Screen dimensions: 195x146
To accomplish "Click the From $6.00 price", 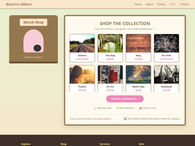I will [x=166, y=59].
